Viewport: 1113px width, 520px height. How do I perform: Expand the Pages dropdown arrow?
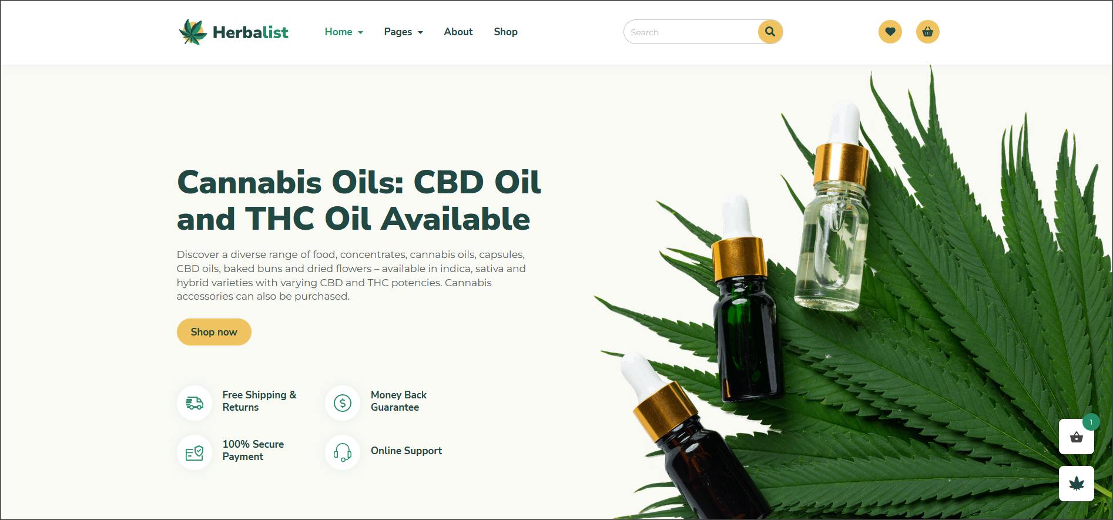click(x=420, y=32)
